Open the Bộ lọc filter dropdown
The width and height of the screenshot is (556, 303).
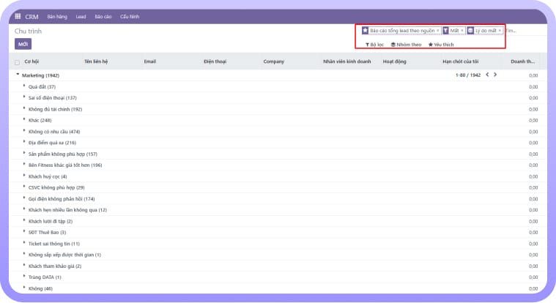[x=374, y=45]
